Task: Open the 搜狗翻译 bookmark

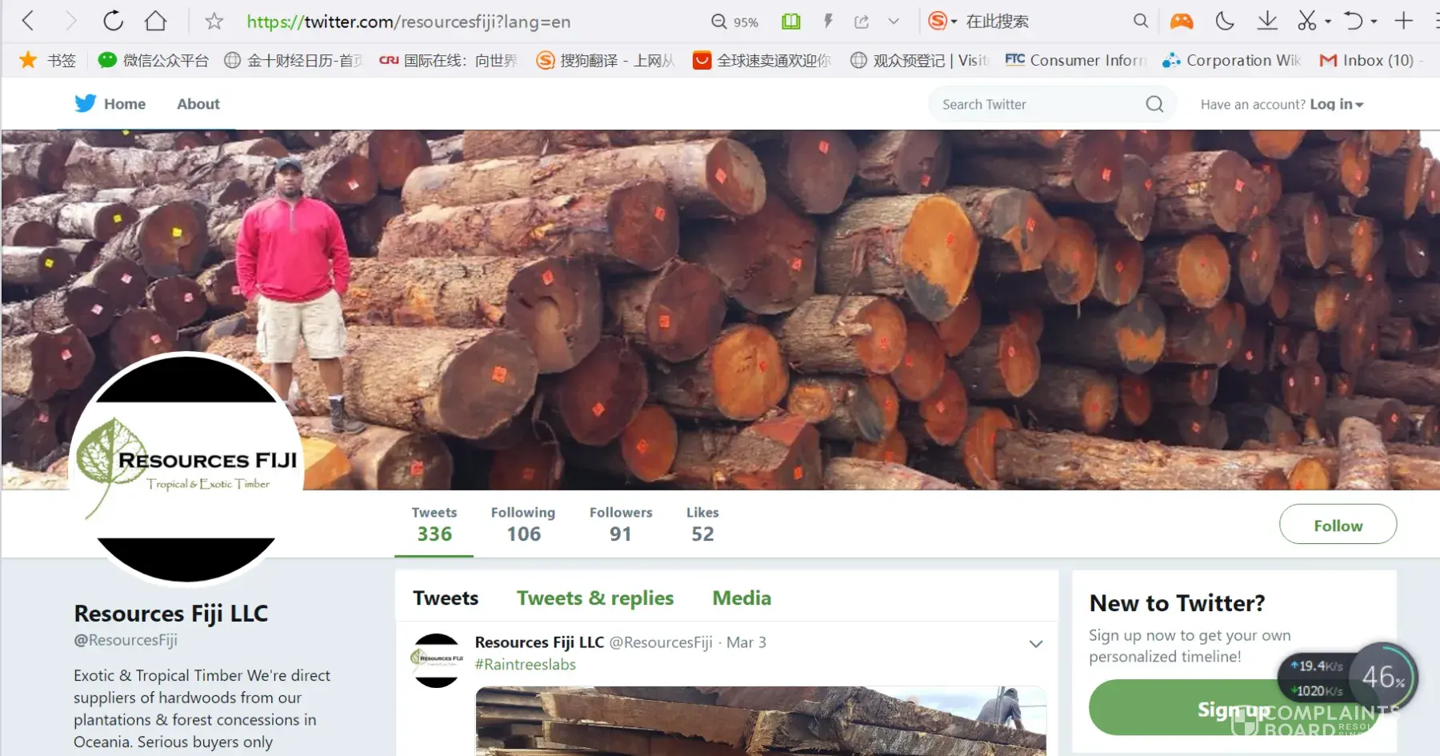Action: point(606,60)
